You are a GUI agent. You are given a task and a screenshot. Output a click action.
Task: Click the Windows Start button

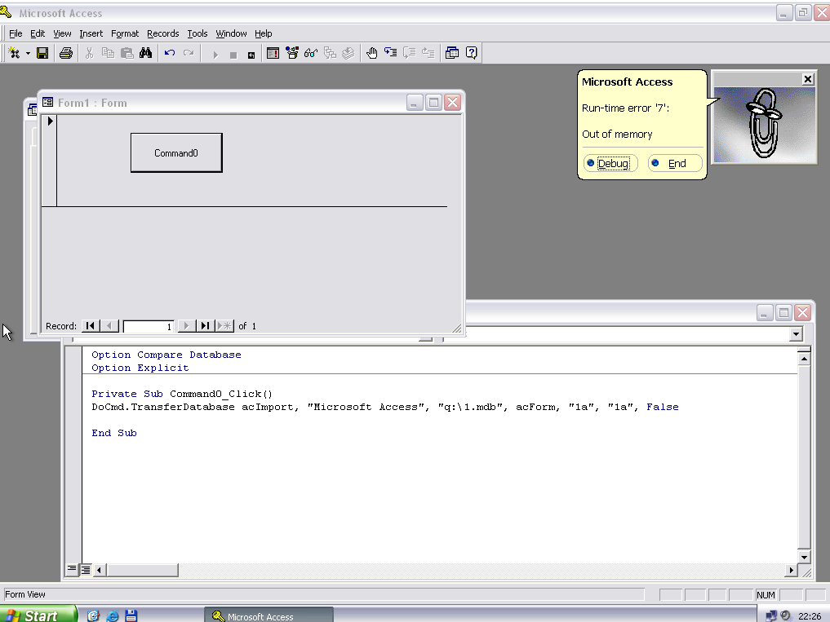click(38, 615)
